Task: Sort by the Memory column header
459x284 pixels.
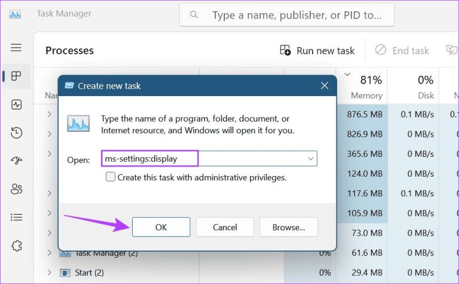Action: click(366, 87)
